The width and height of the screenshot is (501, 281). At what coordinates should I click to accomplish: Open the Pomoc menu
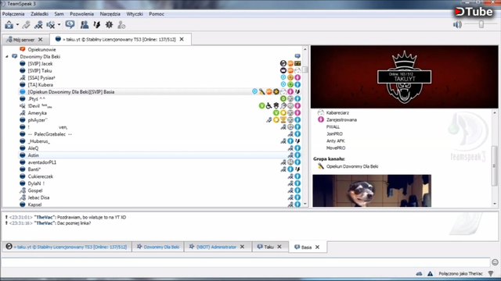pyautogui.click(x=157, y=14)
